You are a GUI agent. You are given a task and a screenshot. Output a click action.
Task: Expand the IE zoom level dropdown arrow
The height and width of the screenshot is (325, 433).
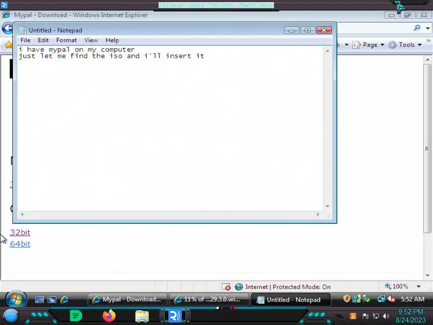coord(419,286)
